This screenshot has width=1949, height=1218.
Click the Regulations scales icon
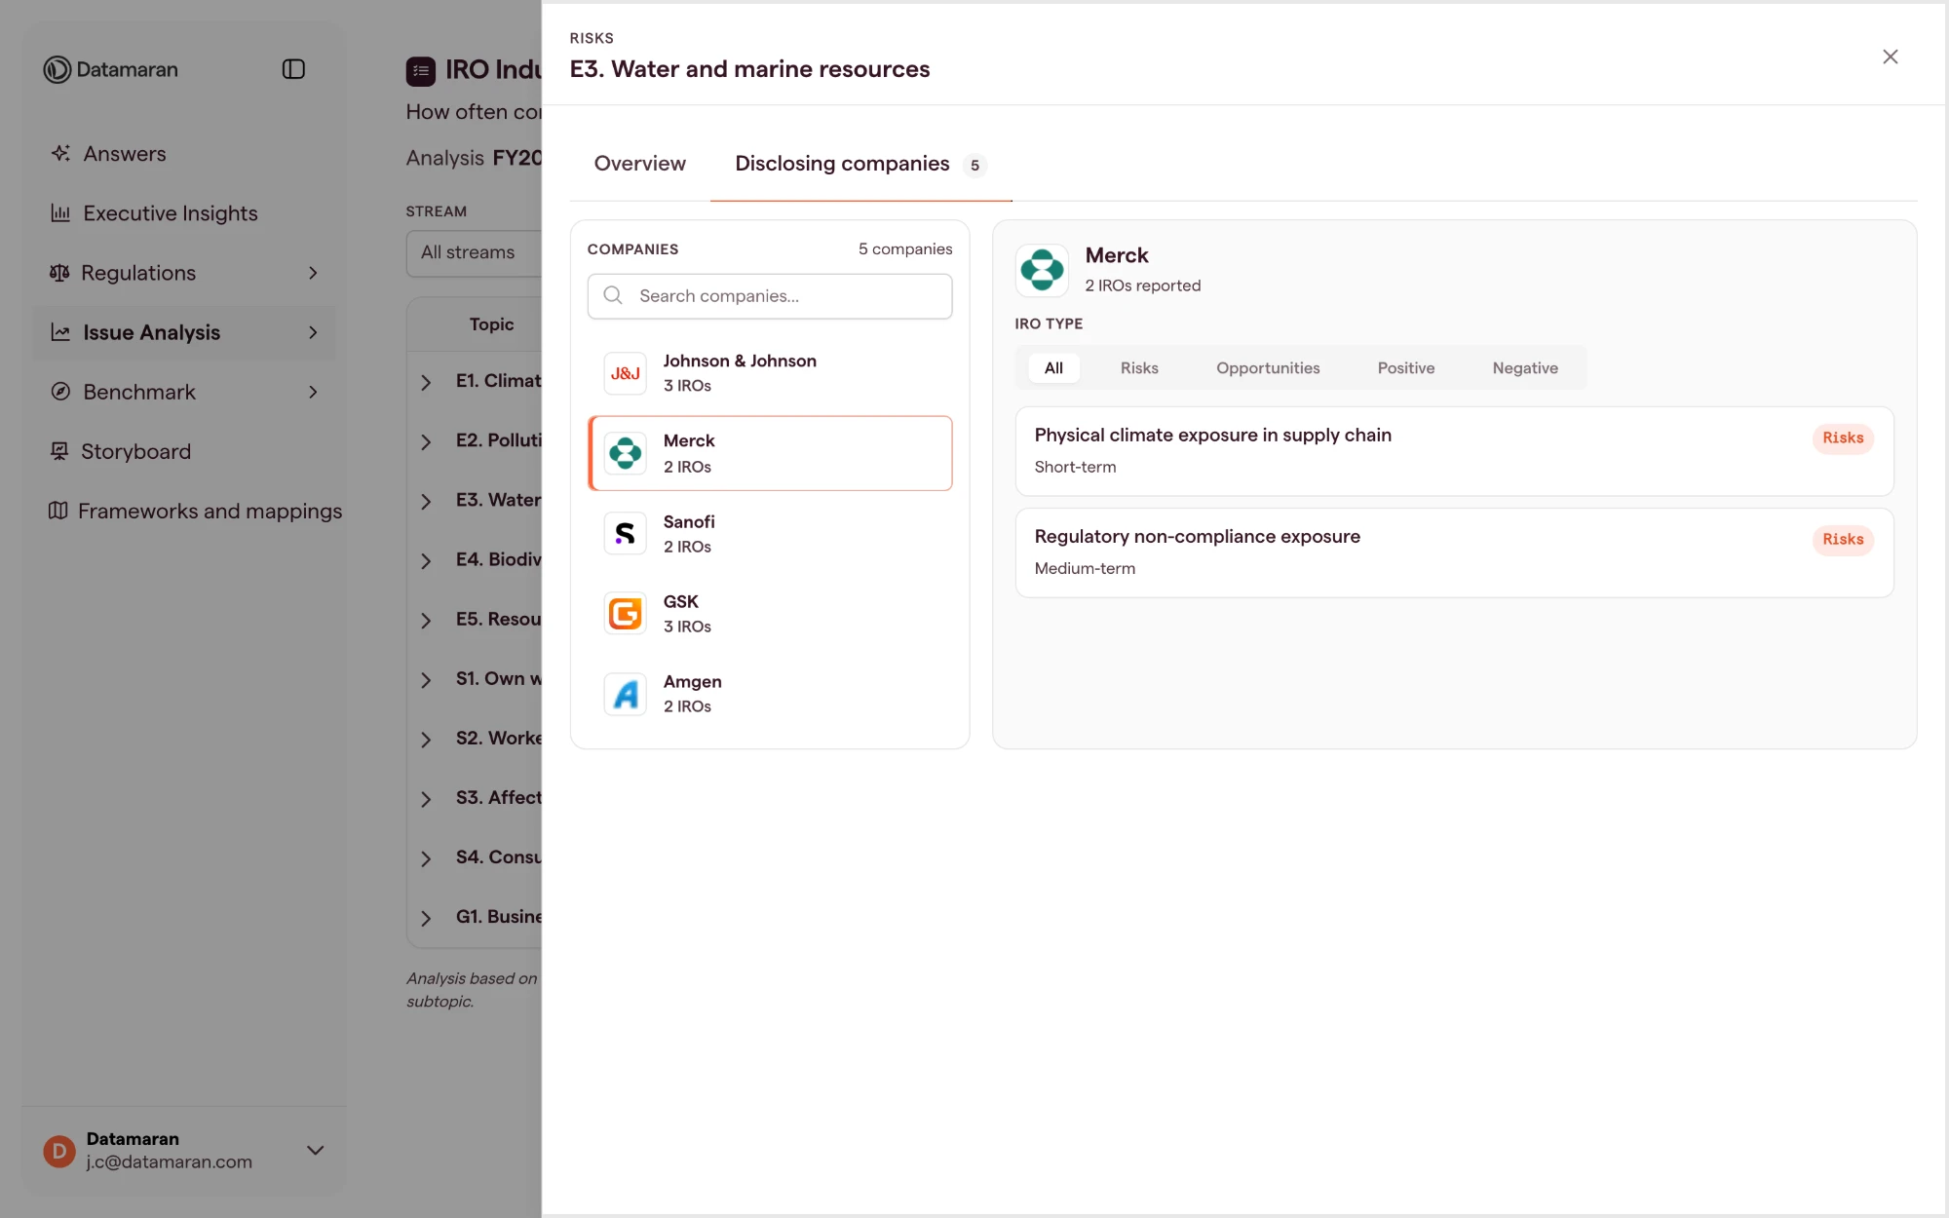coord(59,273)
